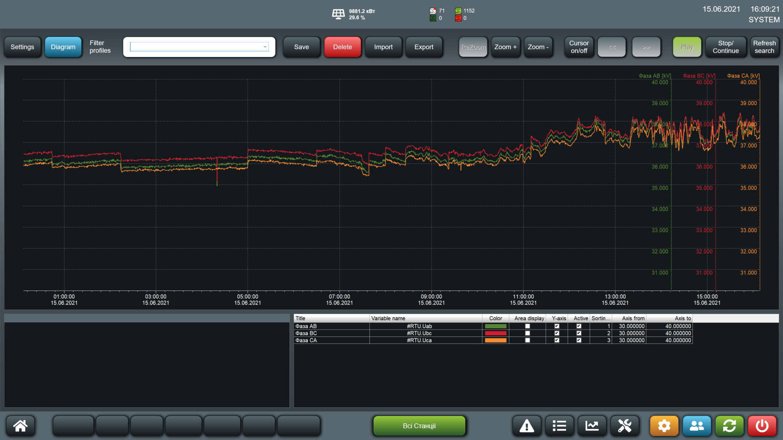Click Zoom + to increase diagram zoom
The height and width of the screenshot is (440, 783).
point(505,47)
